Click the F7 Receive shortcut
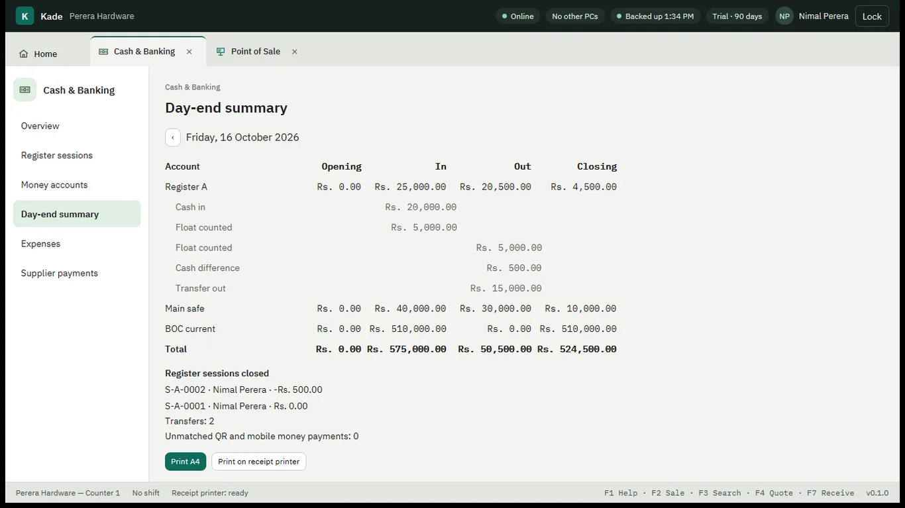Image resolution: width=905 pixels, height=508 pixels. click(830, 493)
